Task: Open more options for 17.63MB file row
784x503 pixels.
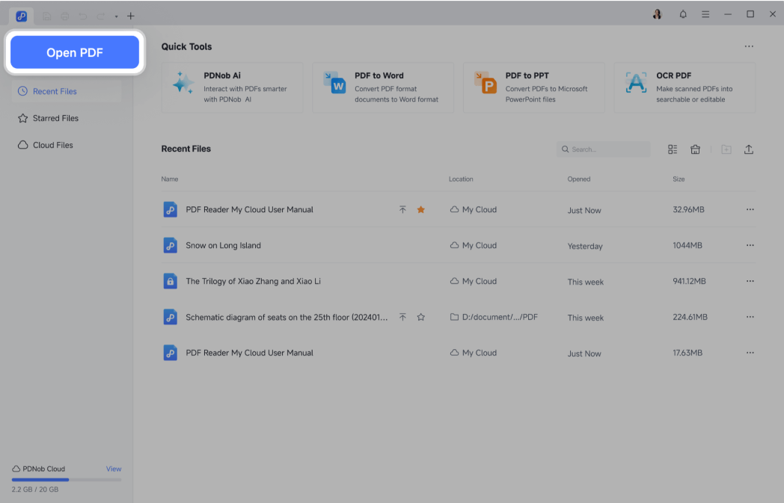Action: 750,353
